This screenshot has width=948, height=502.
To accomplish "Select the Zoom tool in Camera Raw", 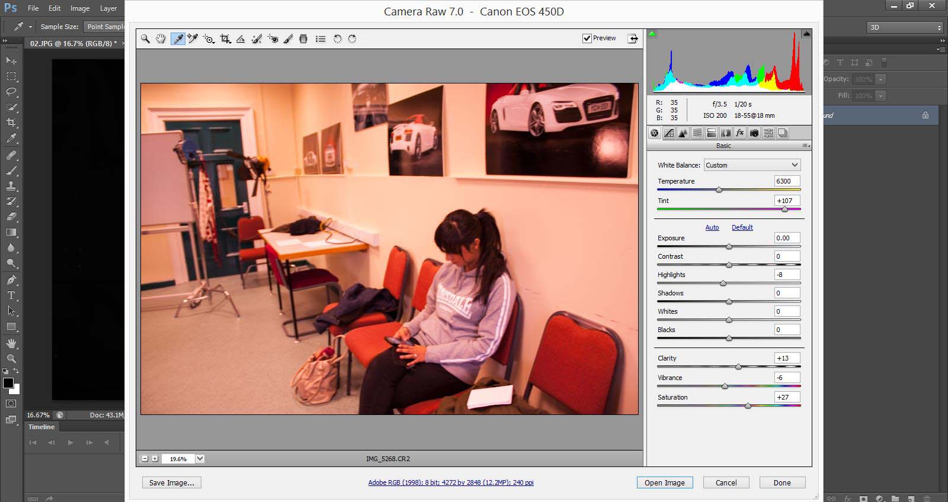I will click(x=145, y=39).
